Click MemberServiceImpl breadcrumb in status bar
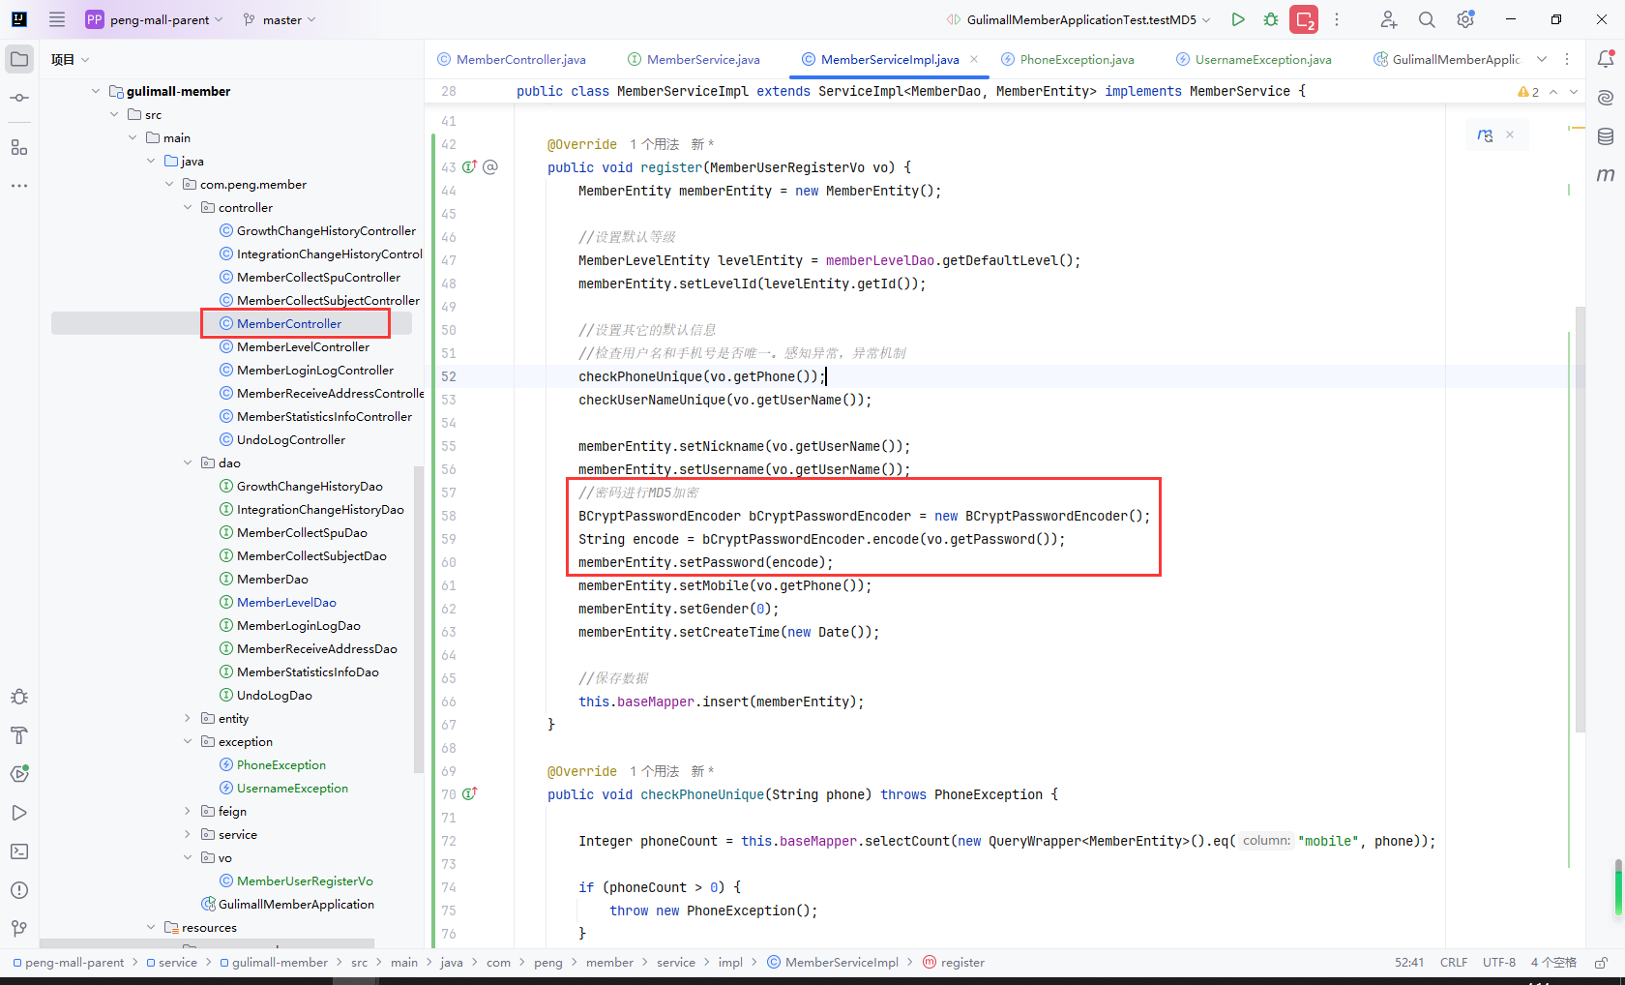The height and width of the screenshot is (985, 1625). tap(833, 963)
